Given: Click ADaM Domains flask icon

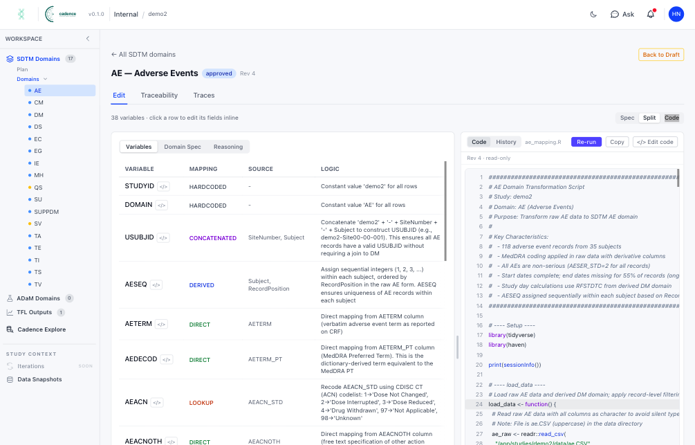Looking at the screenshot, I should pyautogui.click(x=10, y=298).
